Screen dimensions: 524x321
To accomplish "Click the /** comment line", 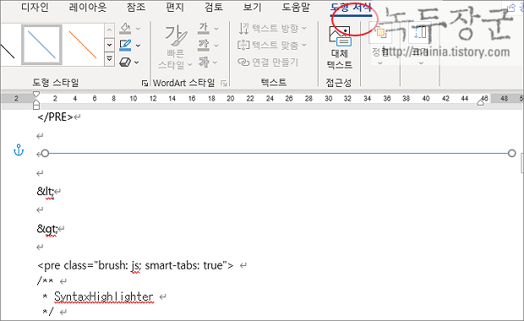I will (x=45, y=281).
